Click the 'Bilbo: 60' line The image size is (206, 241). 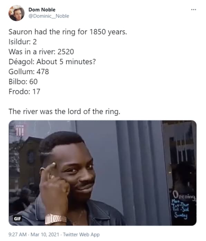pyautogui.click(x=23, y=81)
